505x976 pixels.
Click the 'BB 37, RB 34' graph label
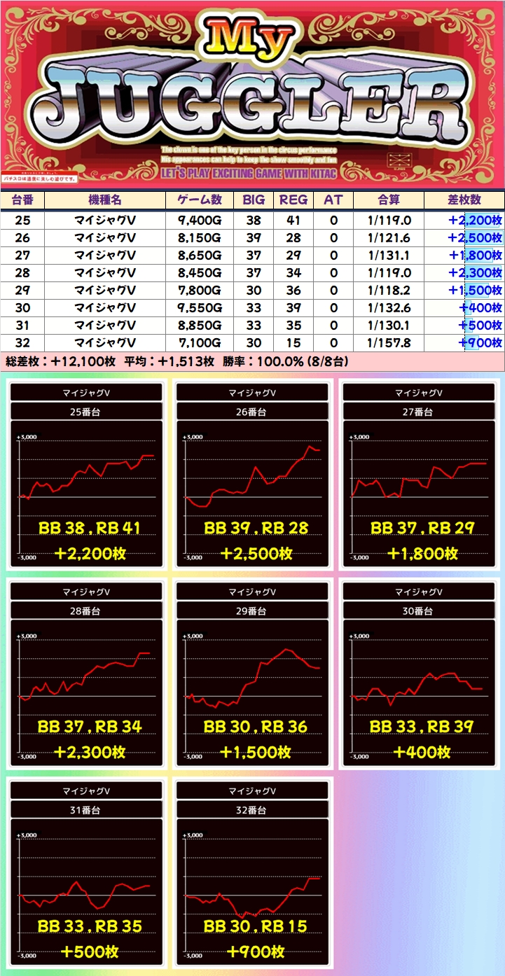click(90, 727)
